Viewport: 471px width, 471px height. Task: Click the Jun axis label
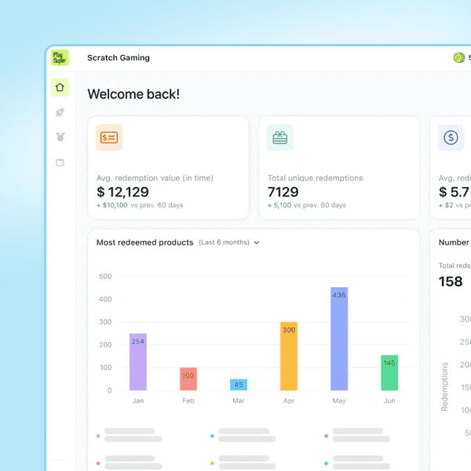(x=389, y=400)
